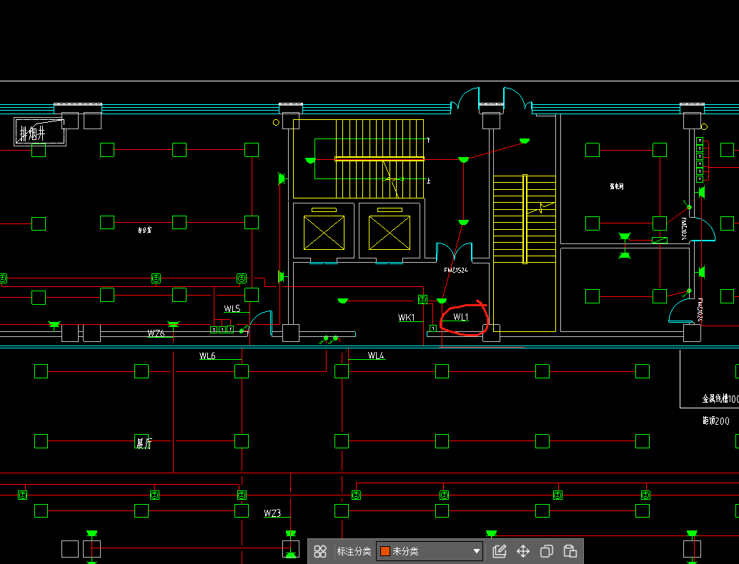Click the paste annotation icon
739x564 pixels.
[x=570, y=551]
